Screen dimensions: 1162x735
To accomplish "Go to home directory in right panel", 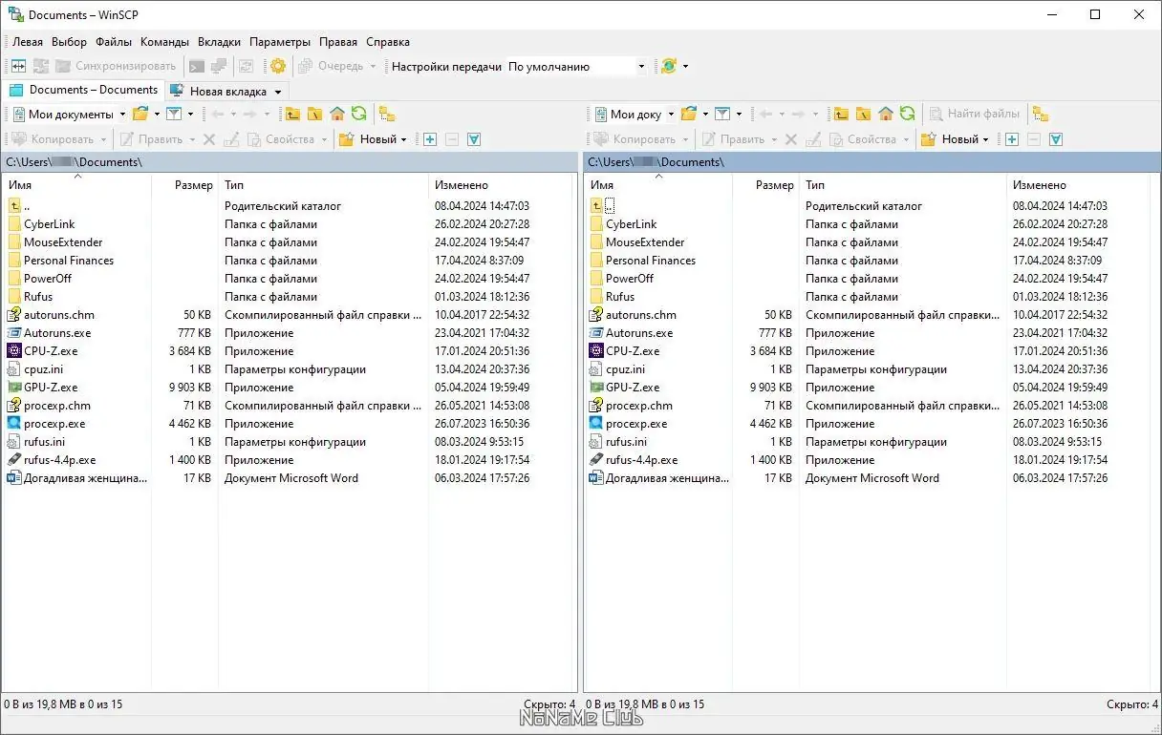I will pos(886,114).
